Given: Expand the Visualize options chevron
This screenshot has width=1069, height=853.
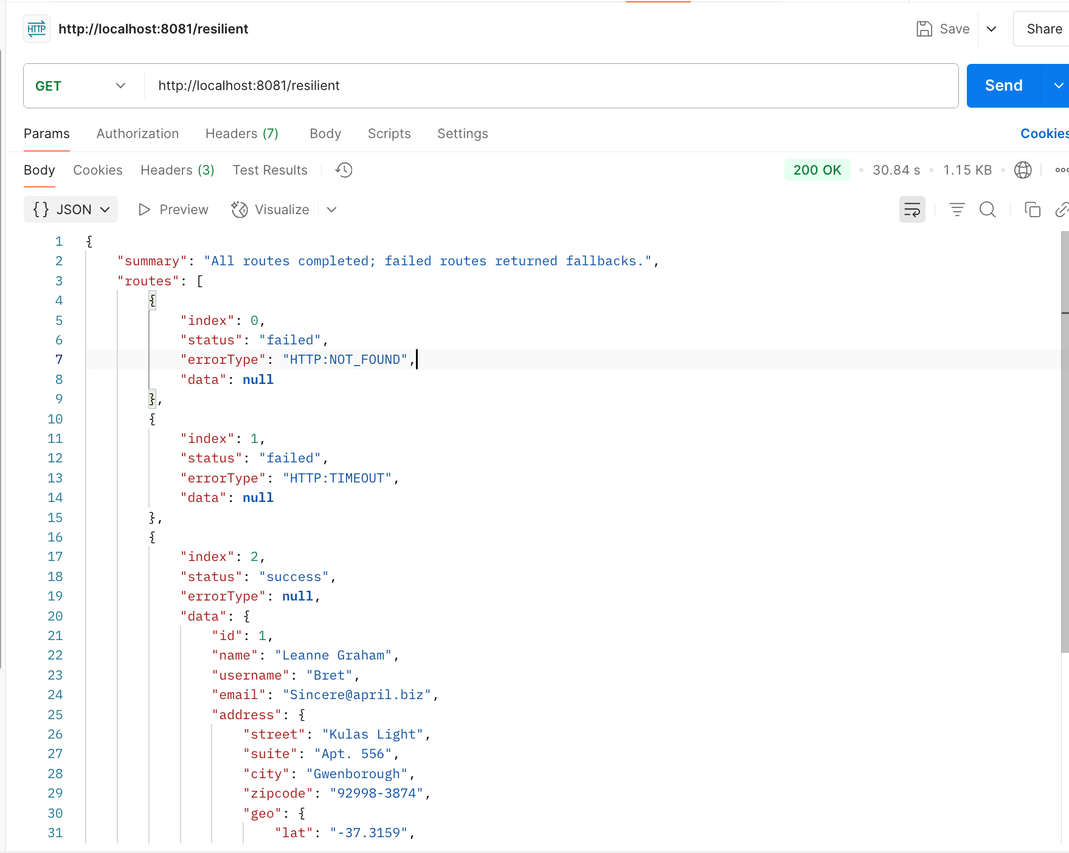Looking at the screenshot, I should 331,210.
